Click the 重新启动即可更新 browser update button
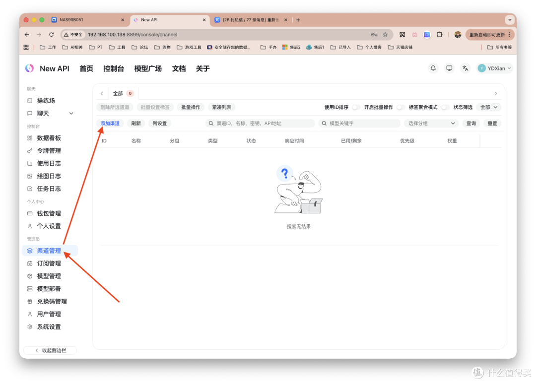 tap(490, 35)
